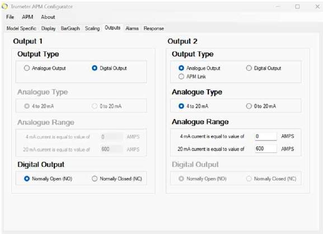Select Digital Output for Output 2

(264, 68)
